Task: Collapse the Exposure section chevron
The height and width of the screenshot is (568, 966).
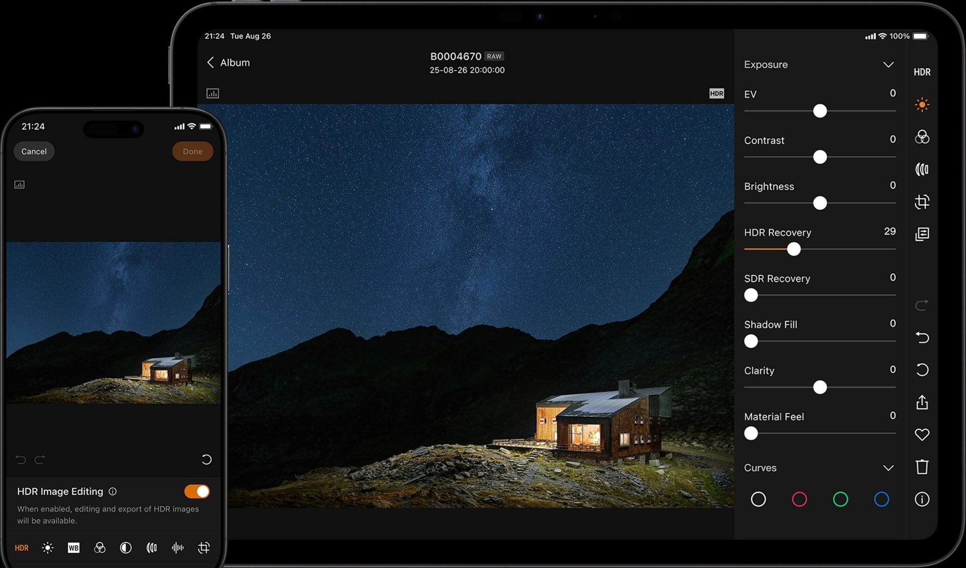Action: tap(888, 65)
